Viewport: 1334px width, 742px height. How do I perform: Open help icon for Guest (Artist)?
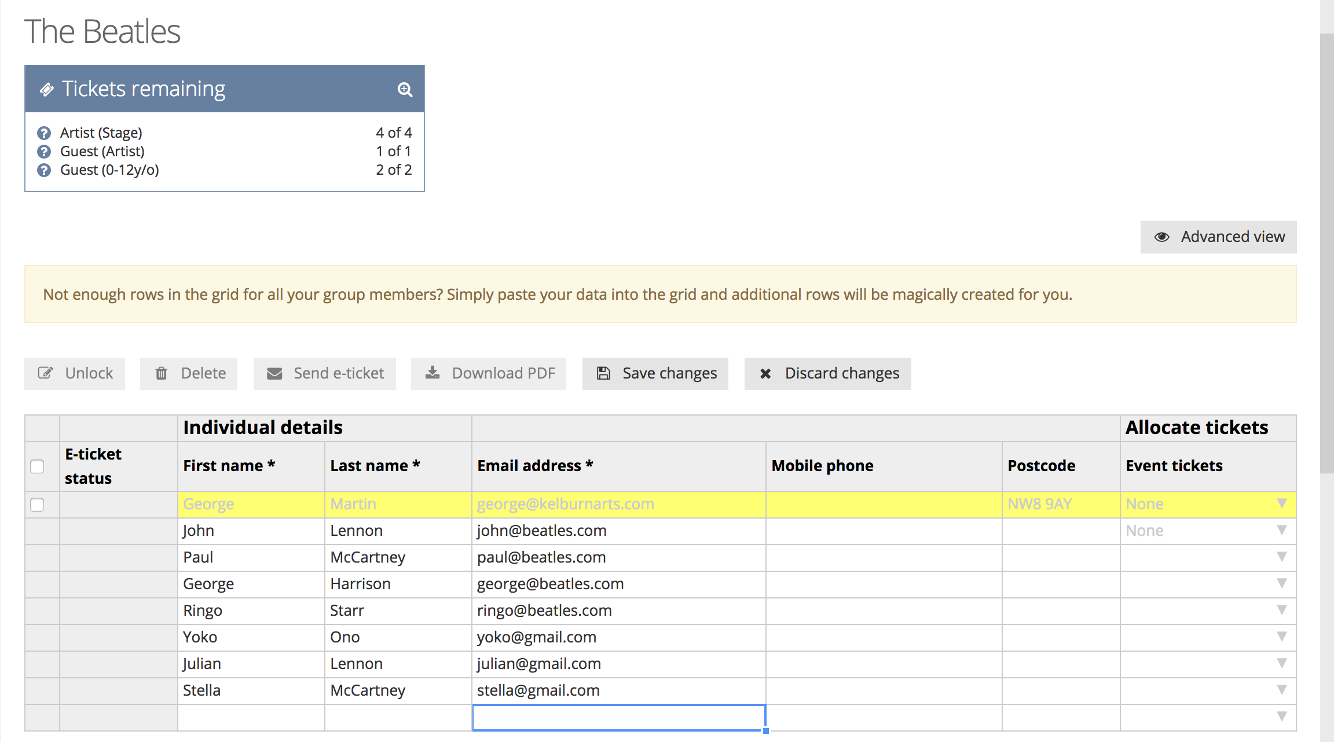[x=44, y=152]
